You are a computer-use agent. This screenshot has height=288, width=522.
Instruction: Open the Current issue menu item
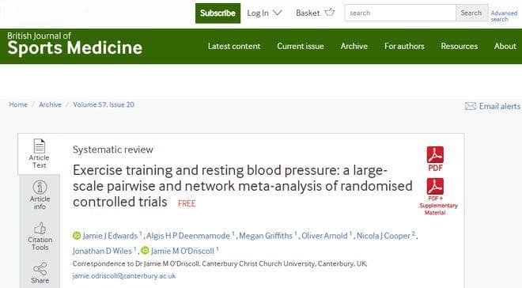301,46
